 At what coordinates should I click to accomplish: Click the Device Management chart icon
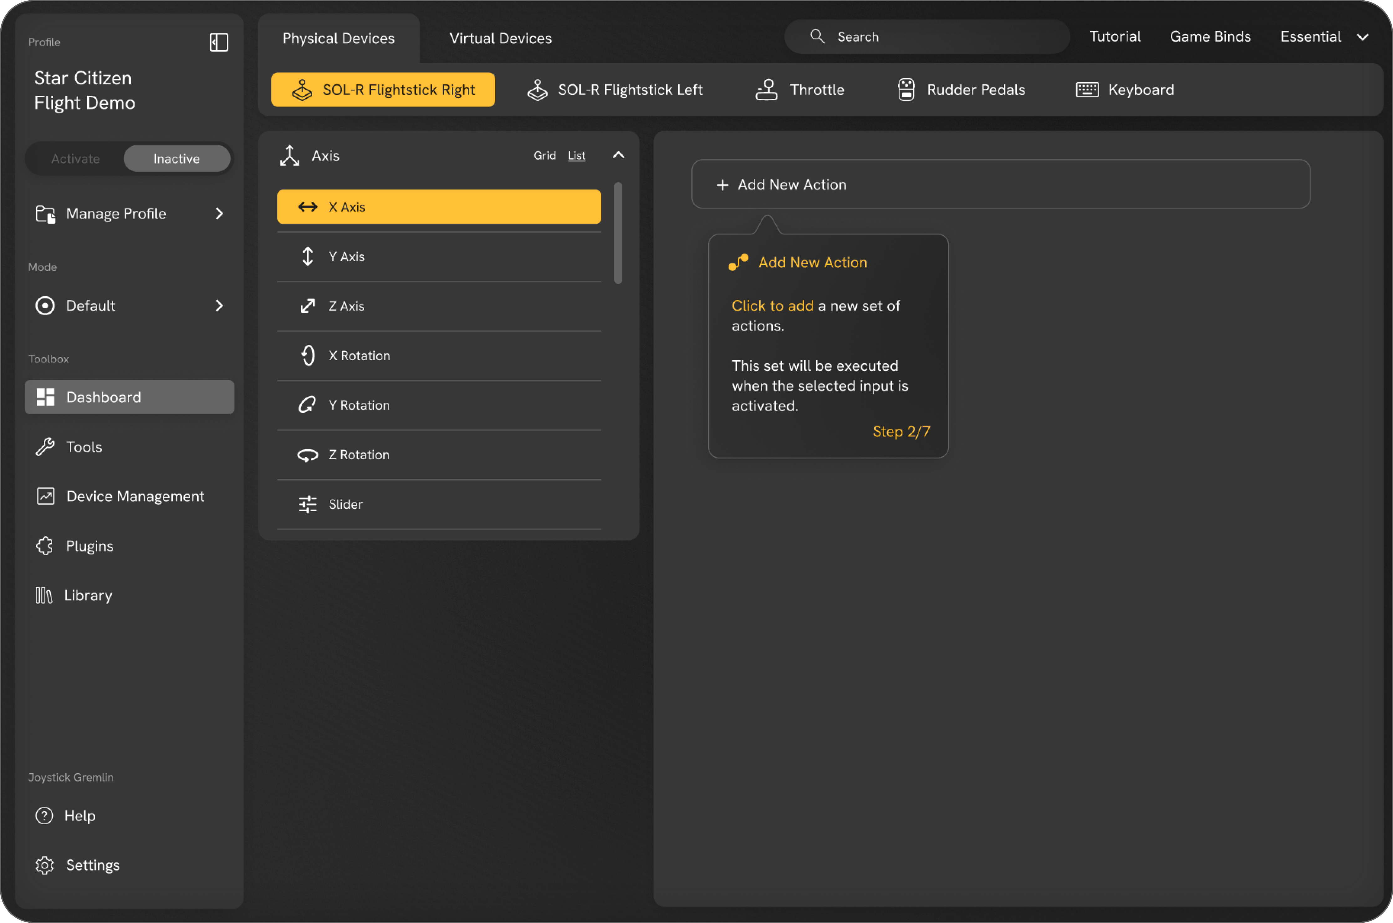click(45, 496)
